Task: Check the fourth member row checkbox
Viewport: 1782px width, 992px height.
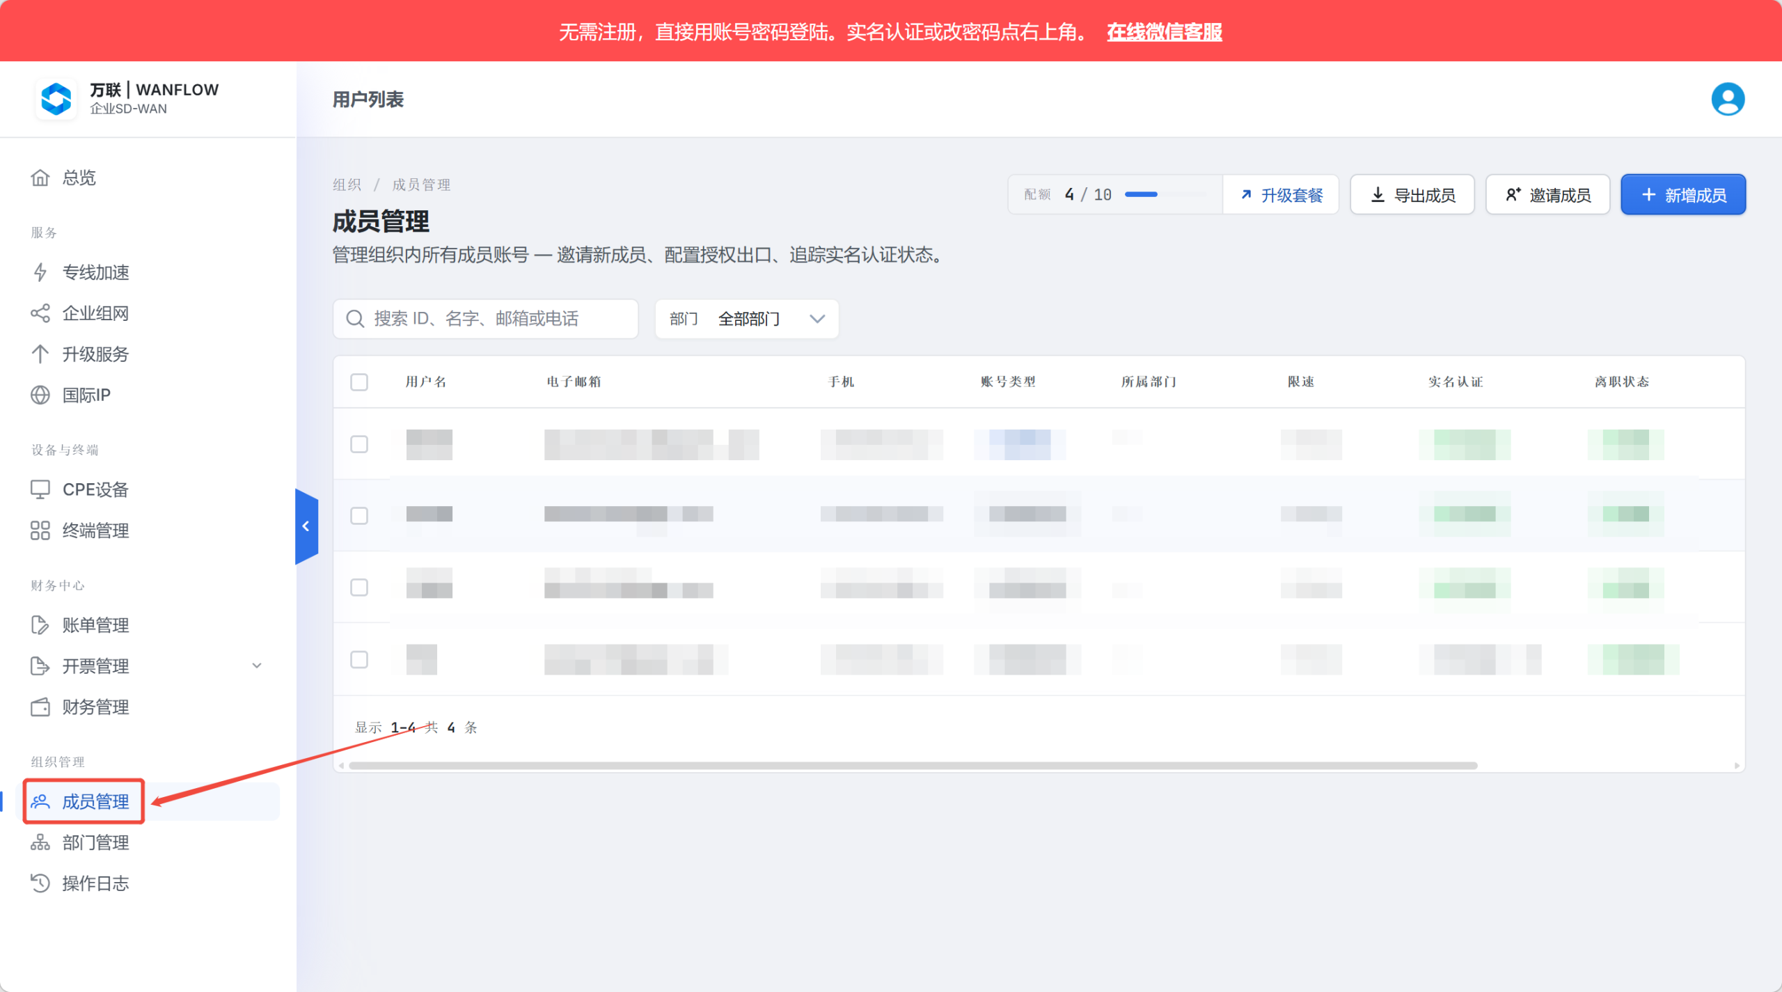Action: point(359,659)
